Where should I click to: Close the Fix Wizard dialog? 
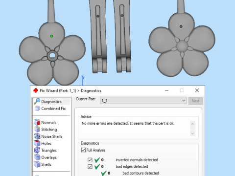pyautogui.click(x=197, y=90)
